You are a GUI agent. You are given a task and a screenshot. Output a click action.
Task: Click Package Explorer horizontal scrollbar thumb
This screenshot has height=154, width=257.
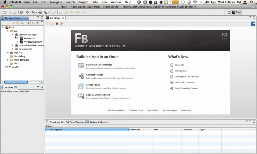click(16, 82)
